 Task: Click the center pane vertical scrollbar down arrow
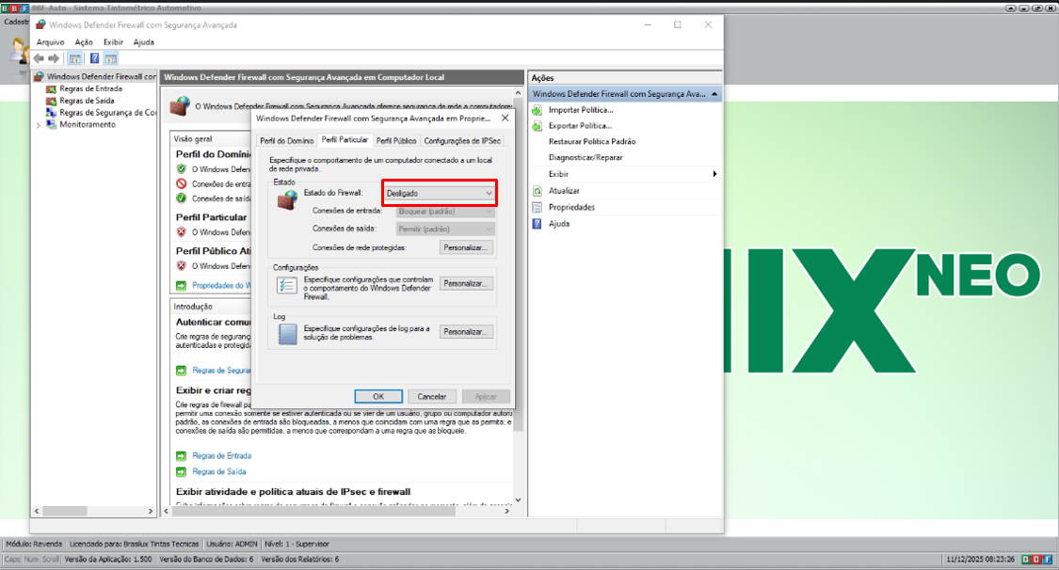518,499
